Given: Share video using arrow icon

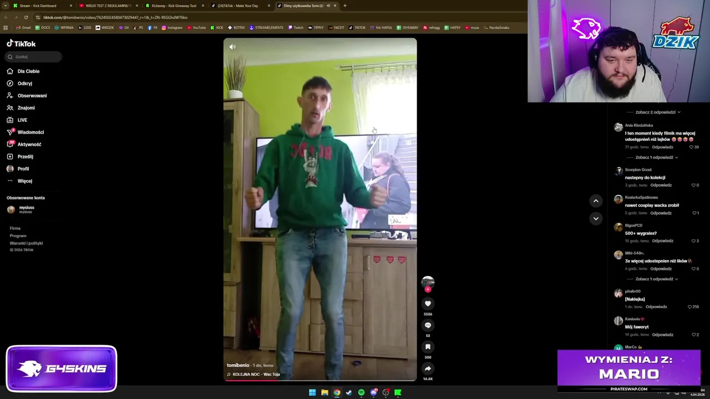Looking at the screenshot, I should pyautogui.click(x=428, y=369).
